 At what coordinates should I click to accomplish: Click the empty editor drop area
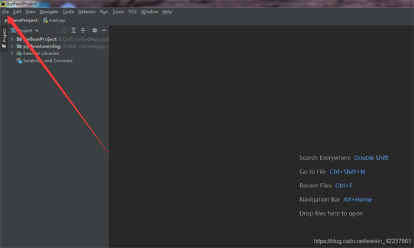click(262, 105)
